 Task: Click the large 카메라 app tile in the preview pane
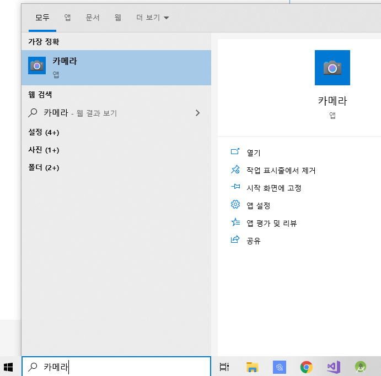pos(332,68)
